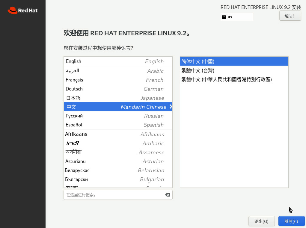The image size is (306, 228).
Task: Select Deutsch German language entry
Action: 118,89
